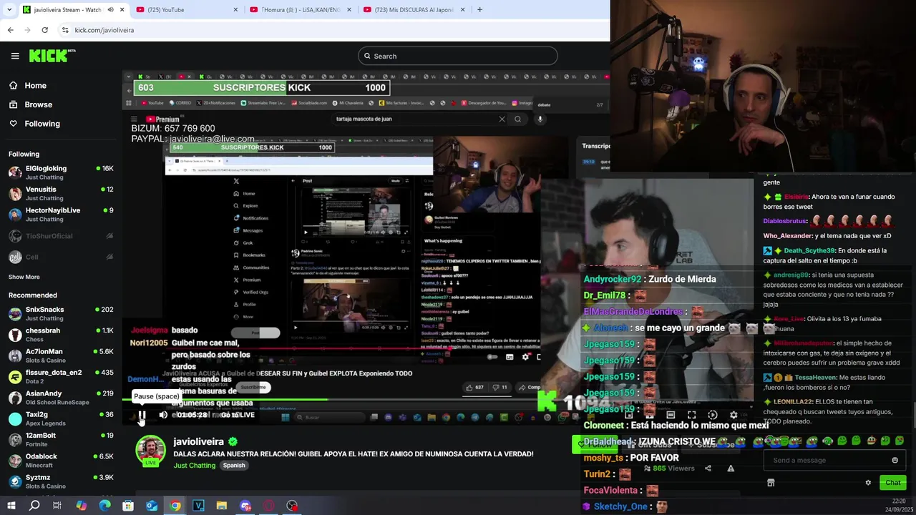
Task: Open site information icon in address bar
Action: [x=65, y=30]
